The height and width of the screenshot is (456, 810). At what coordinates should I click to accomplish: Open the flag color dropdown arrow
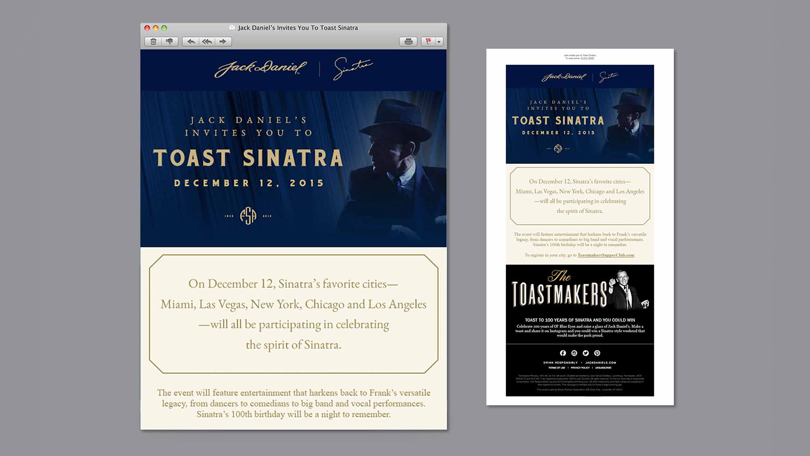pos(439,41)
